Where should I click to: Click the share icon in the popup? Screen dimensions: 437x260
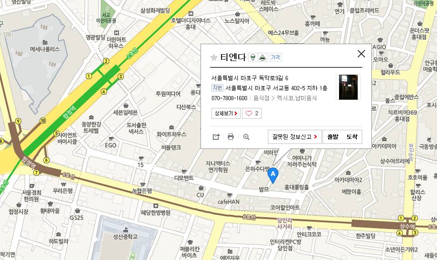point(216,137)
